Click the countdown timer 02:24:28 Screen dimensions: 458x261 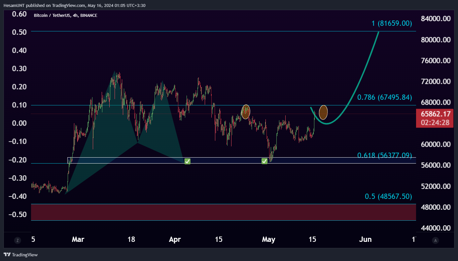point(436,123)
